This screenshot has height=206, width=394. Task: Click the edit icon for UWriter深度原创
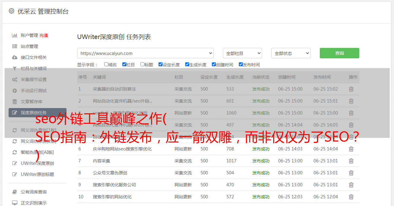point(14,163)
